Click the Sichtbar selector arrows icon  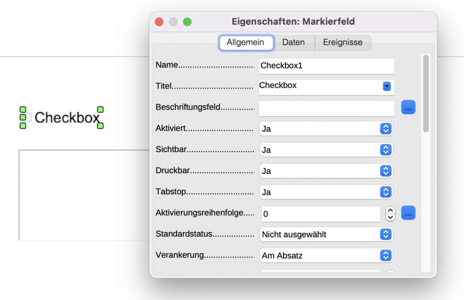pyautogui.click(x=385, y=150)
